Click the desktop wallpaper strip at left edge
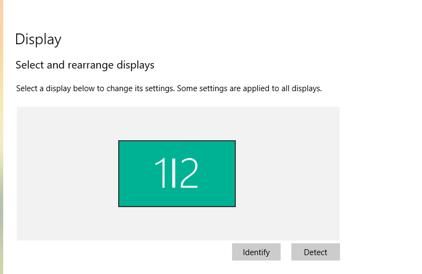Viewport: 422px width, 274px height. [x=2, y=137]
